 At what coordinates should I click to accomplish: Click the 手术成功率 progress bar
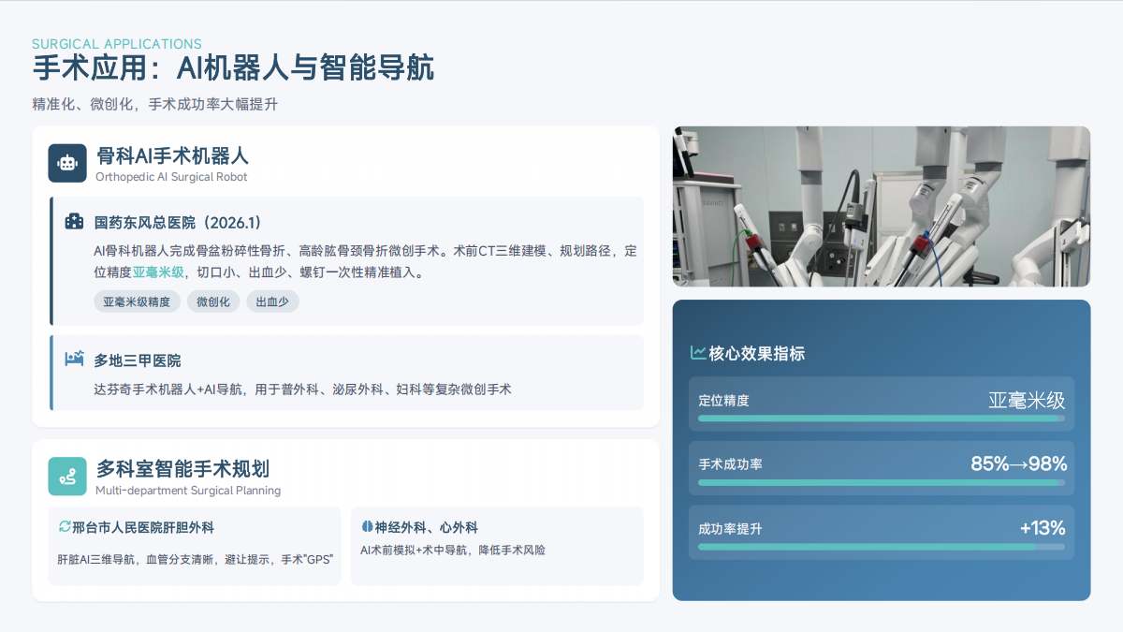tap(881, 482)
